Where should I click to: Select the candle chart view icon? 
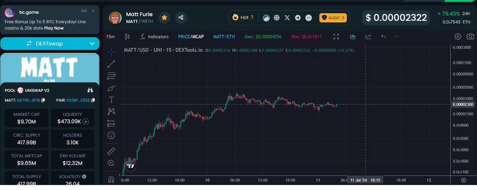point(353,36)
